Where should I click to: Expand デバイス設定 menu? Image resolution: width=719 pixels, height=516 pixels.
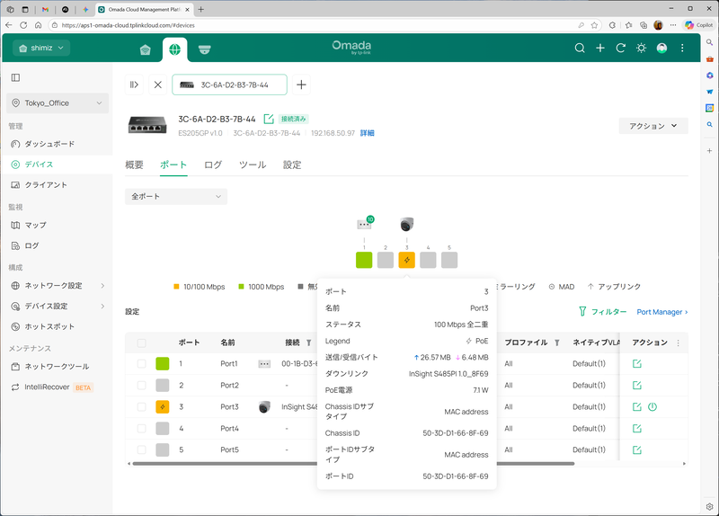click(58, 306)
